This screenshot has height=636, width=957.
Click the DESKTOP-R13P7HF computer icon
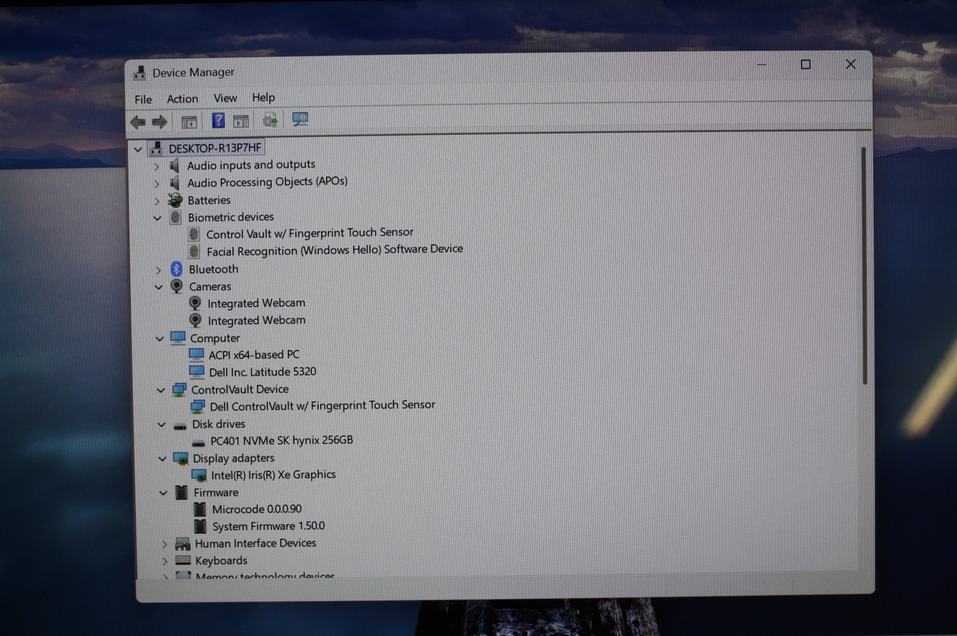point(157,148)
